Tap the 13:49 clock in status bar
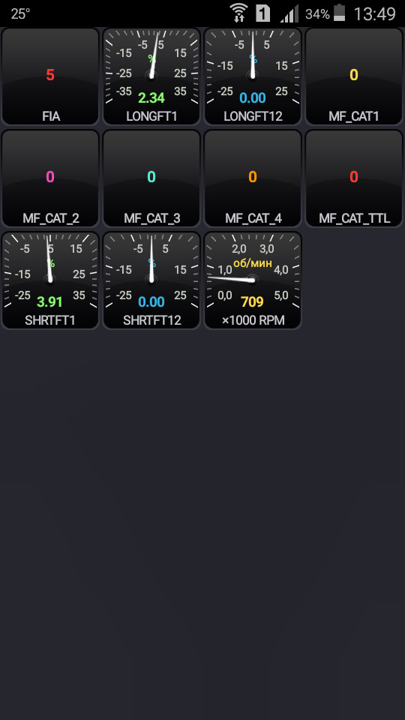The height and width of the screenshot is (720, 405). (x=374, y=13)
